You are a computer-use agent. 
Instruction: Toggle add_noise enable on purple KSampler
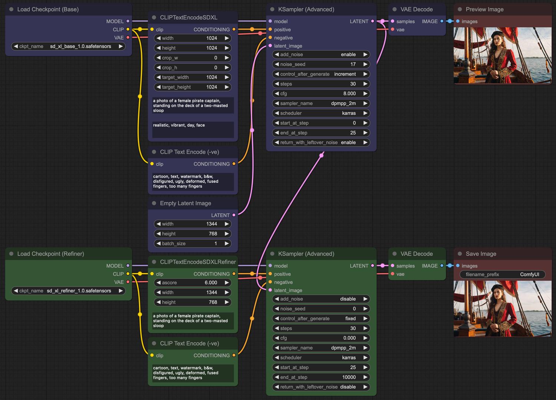[321, 54]
